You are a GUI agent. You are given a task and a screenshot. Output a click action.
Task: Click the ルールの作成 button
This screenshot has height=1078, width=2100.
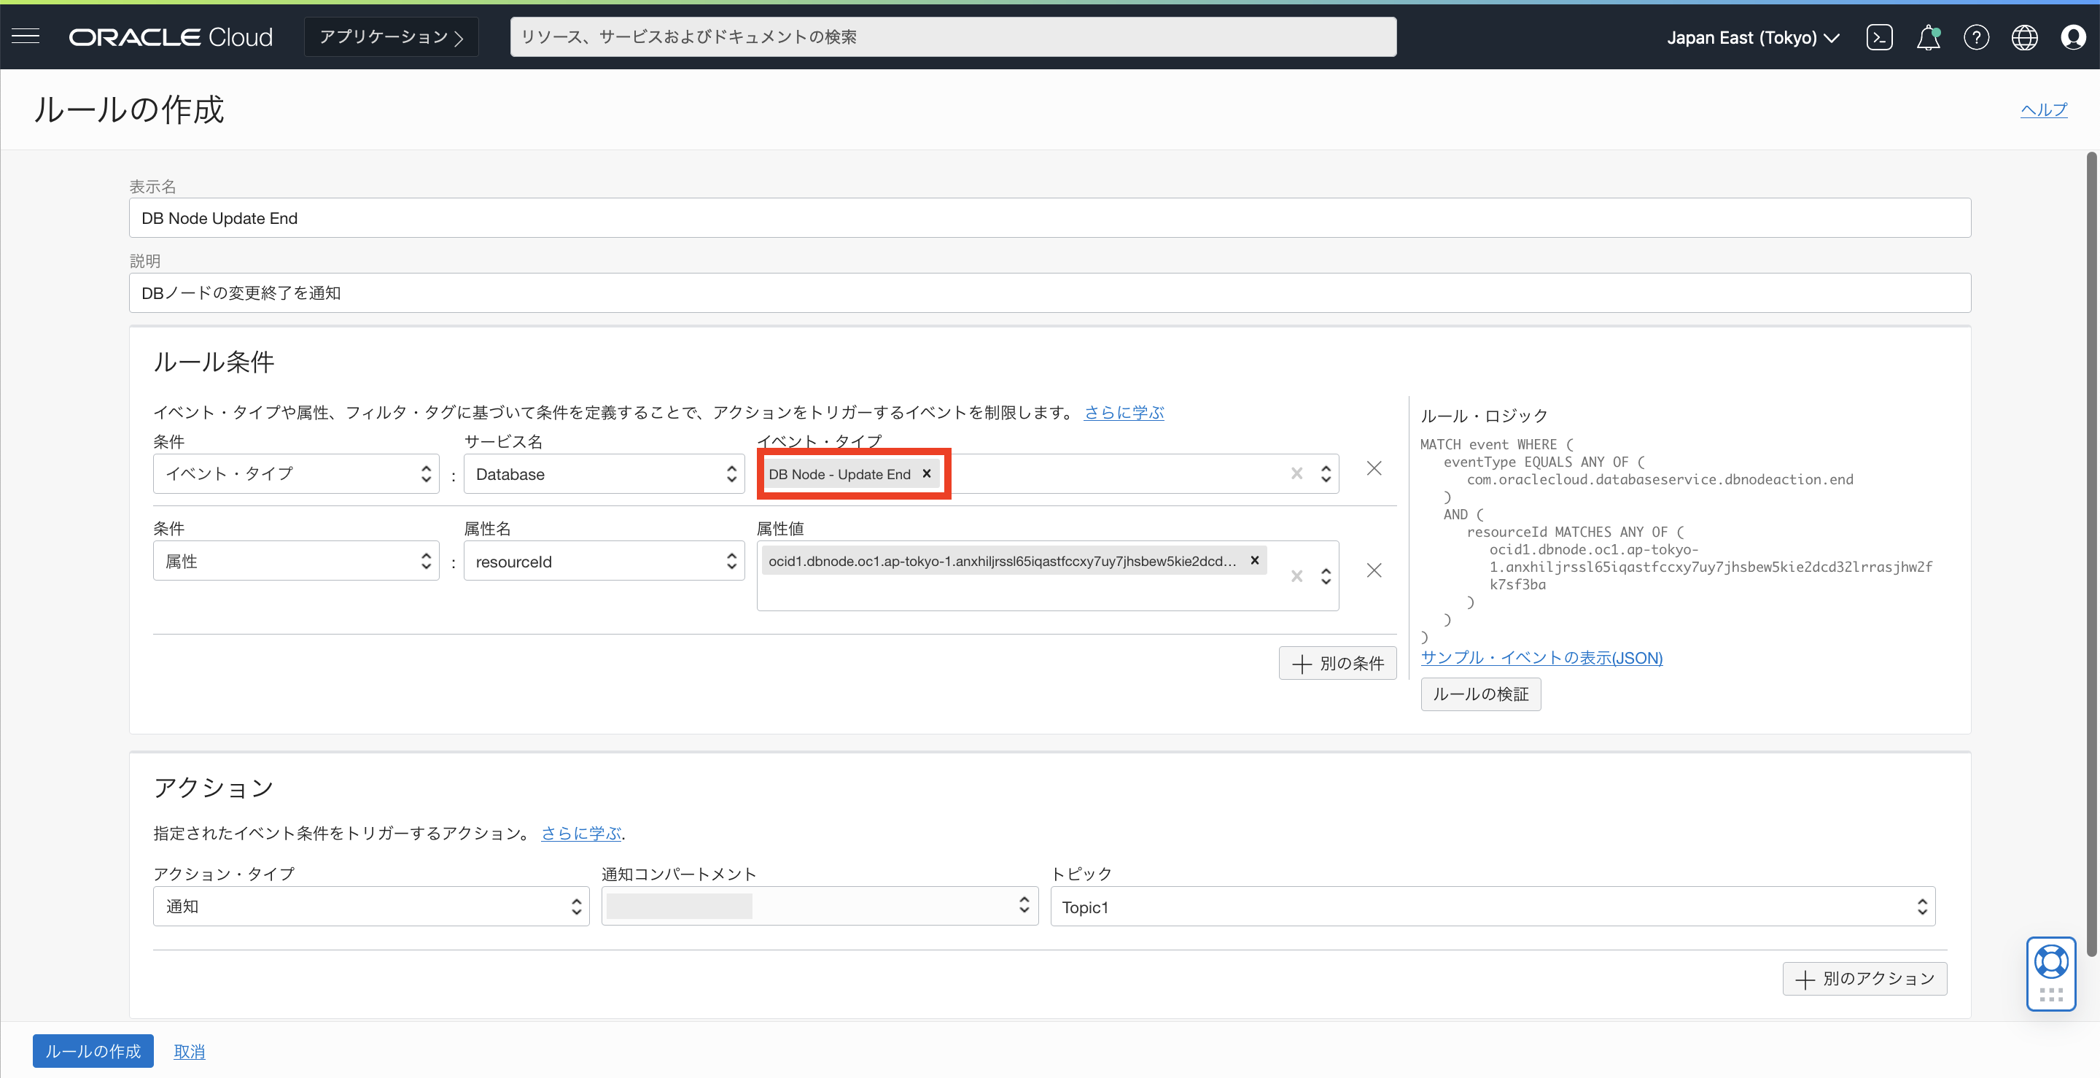[x=92, y=1051]
